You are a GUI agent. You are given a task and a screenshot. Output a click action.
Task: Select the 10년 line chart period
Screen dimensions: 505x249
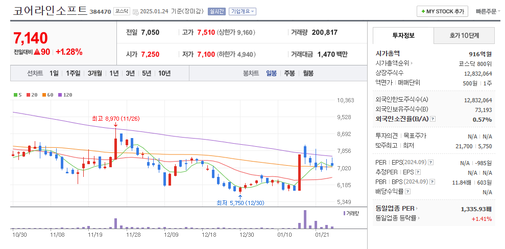(164, 73)
